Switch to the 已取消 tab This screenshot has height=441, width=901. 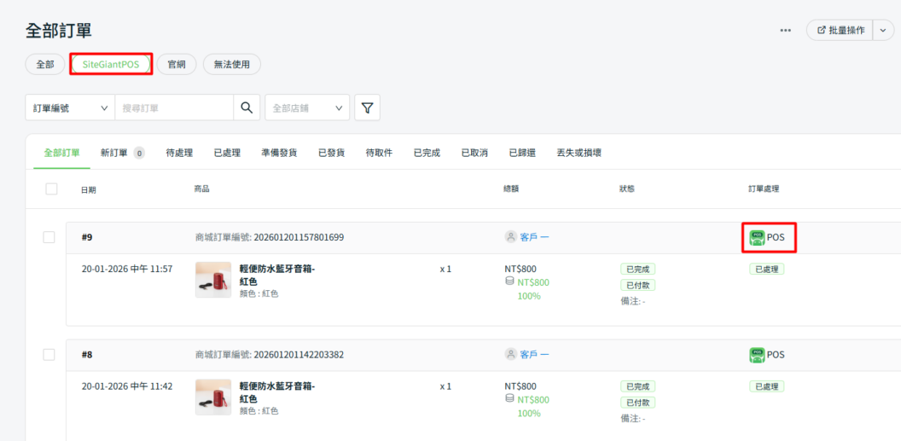[x=474, y=153]
